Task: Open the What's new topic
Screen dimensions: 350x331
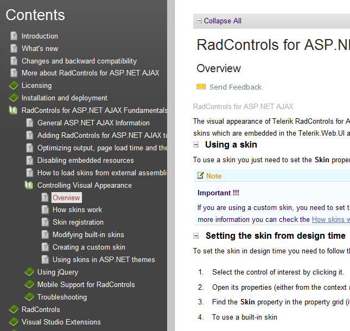Action: (x=40, y=49)
